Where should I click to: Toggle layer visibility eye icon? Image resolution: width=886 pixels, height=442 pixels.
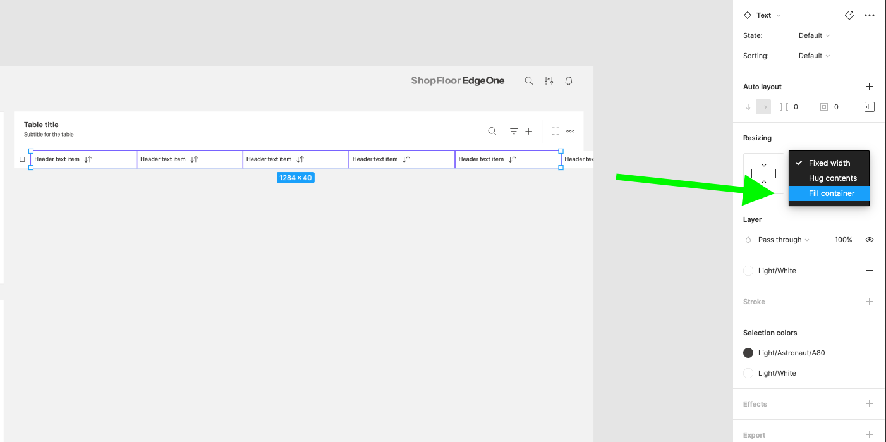click(x=870, y=240)
